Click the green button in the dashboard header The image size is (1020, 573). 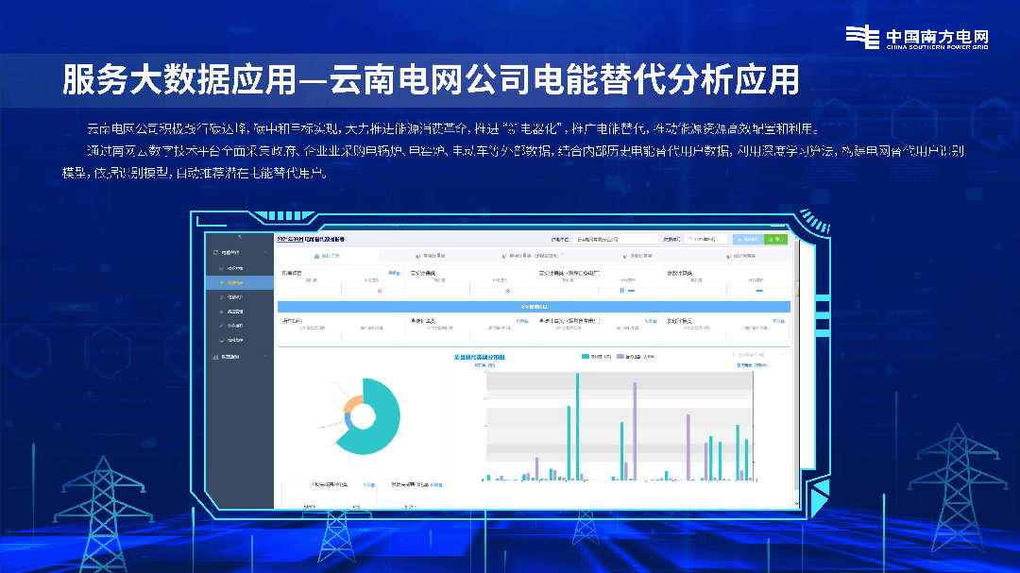[x=775, y=240]
